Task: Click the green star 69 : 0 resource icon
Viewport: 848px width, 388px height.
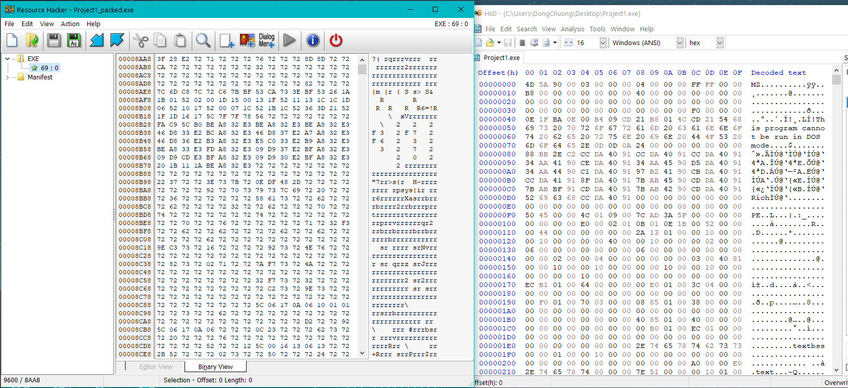Action: tap(34, 68)
